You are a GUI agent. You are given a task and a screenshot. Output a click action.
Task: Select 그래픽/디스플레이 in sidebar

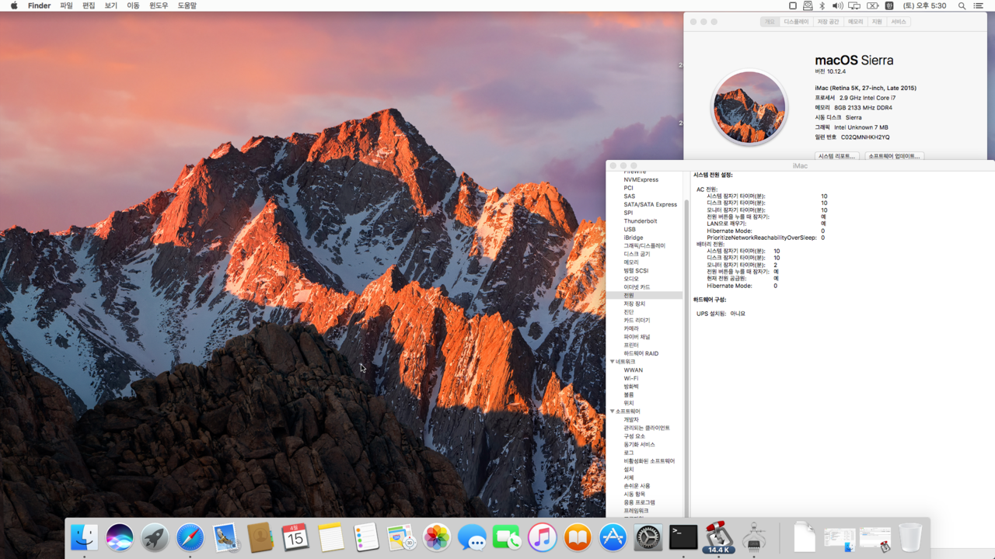pyautogui.click(x=644, y=245)
